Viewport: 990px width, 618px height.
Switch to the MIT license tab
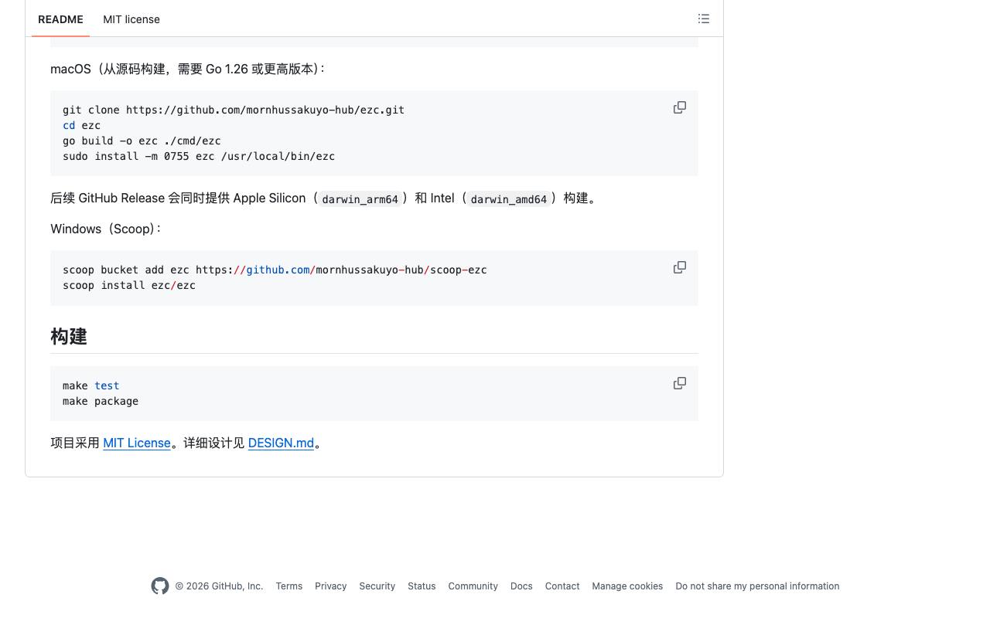(131, 19)
